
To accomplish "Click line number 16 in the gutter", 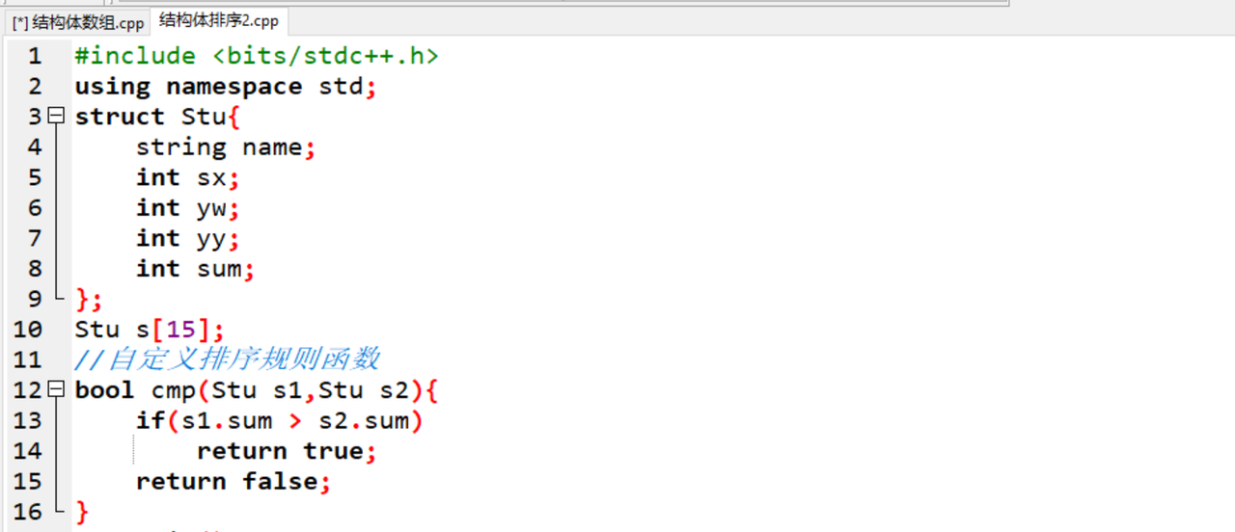I will pos(29,512).
